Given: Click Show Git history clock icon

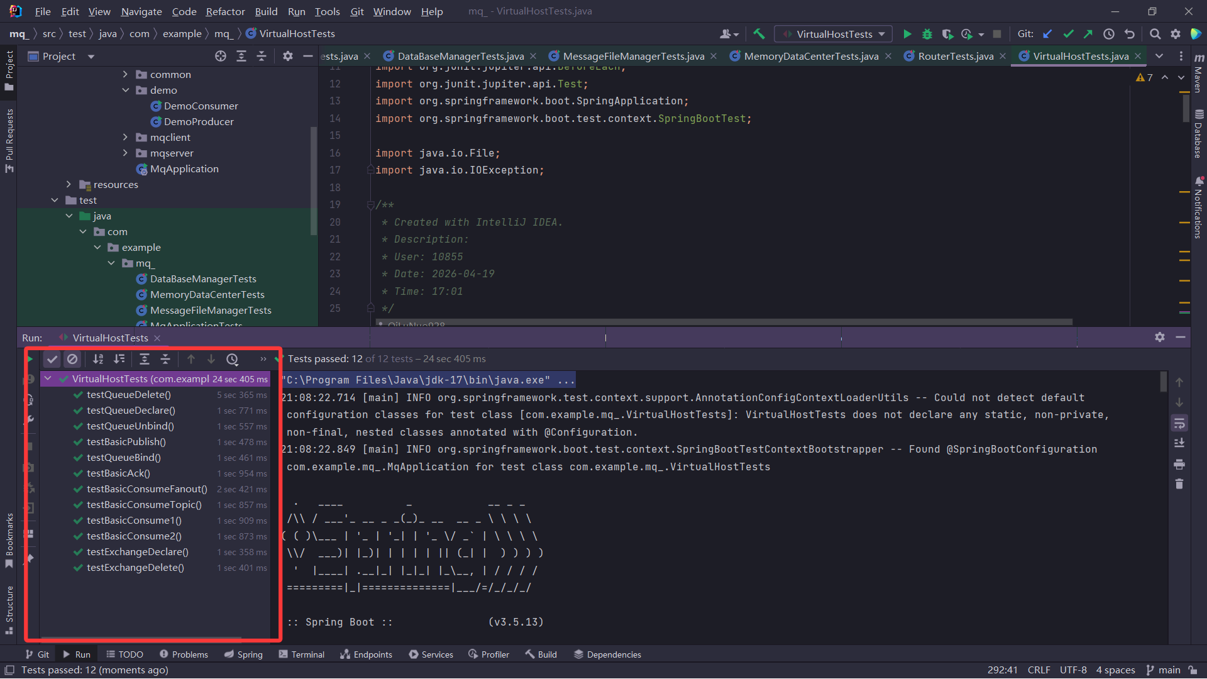Looking at the screenshot, I should pyautogui.click(x=1109, y=34).
